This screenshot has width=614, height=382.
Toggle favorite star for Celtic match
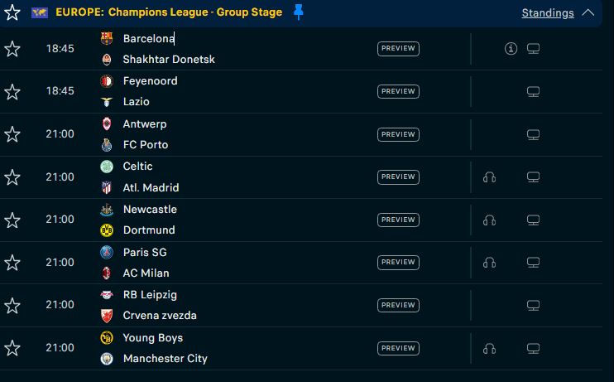click(x=12, y=177)
